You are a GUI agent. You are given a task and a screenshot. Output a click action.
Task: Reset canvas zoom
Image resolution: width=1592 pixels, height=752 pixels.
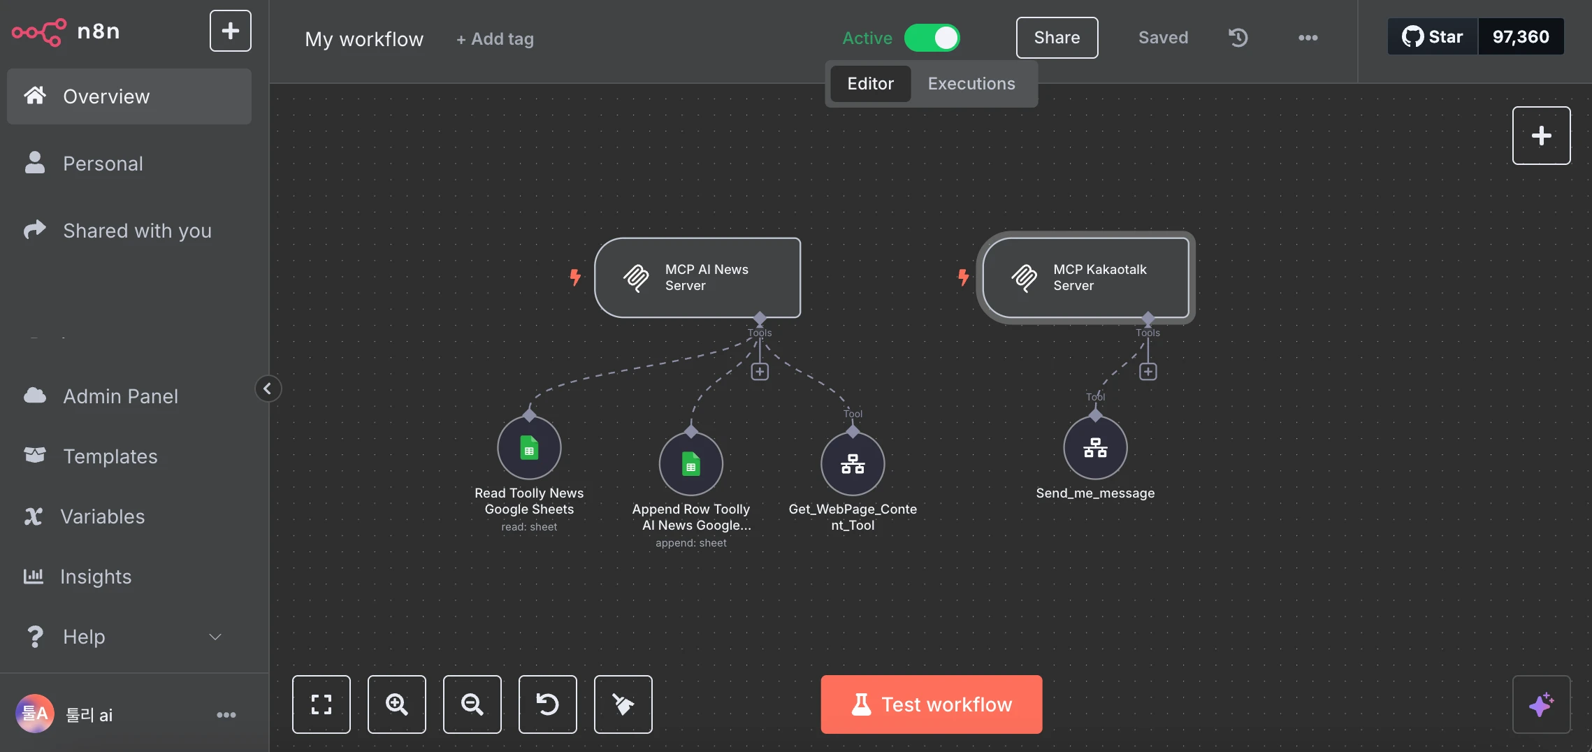point(548,704)
